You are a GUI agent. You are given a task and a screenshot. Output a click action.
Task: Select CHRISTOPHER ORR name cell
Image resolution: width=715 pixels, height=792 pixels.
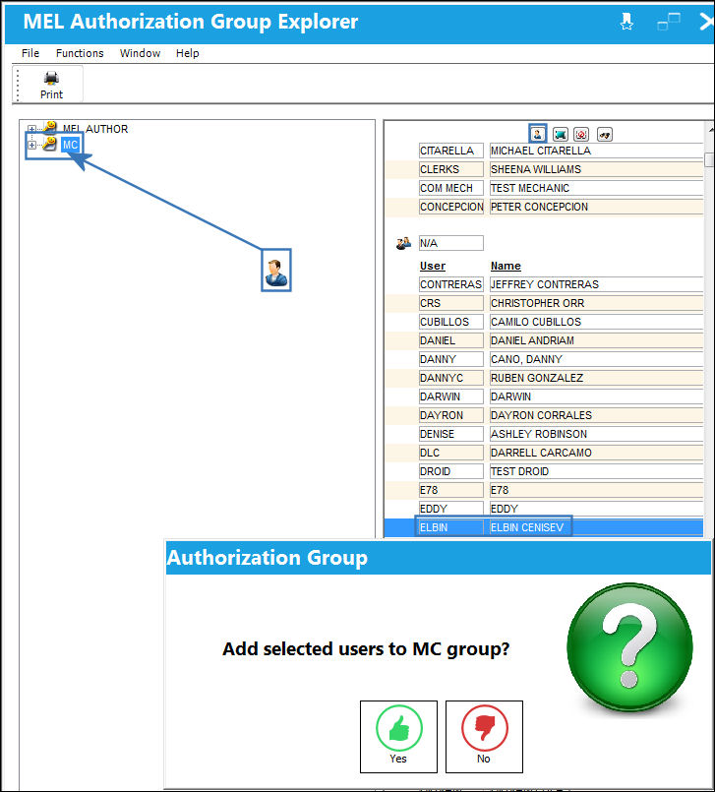[596, 303]
